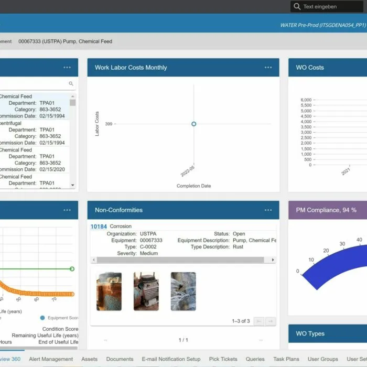Open three-dot menu of equipment list panel
This screenshot has height=367, width=367.
click(67, 68)
